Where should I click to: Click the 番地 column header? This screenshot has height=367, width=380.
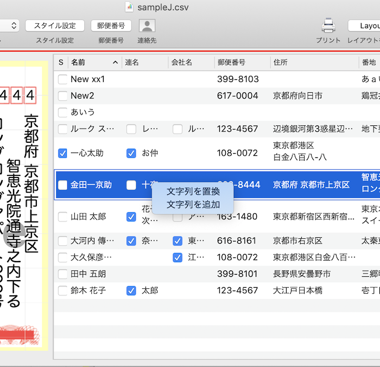[369, 62]
